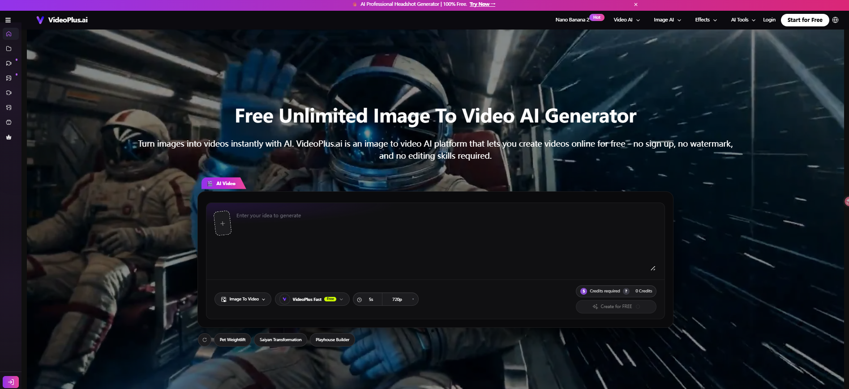Choose the Saiyan Transformation preset
This screenshot has width=849, height=389.
tap(281, 340)
